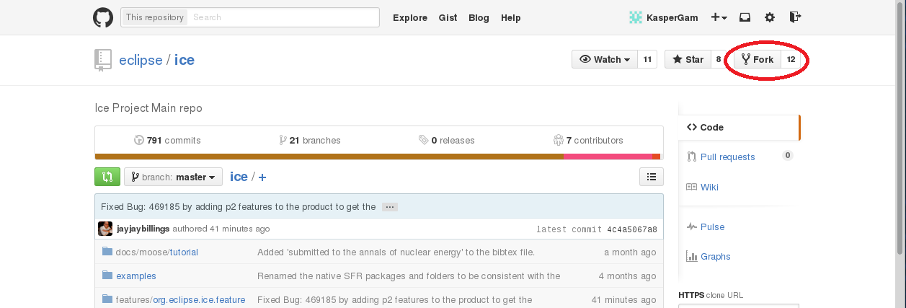
Task: Click the HTTPS clone URL label
Action: 711,295
